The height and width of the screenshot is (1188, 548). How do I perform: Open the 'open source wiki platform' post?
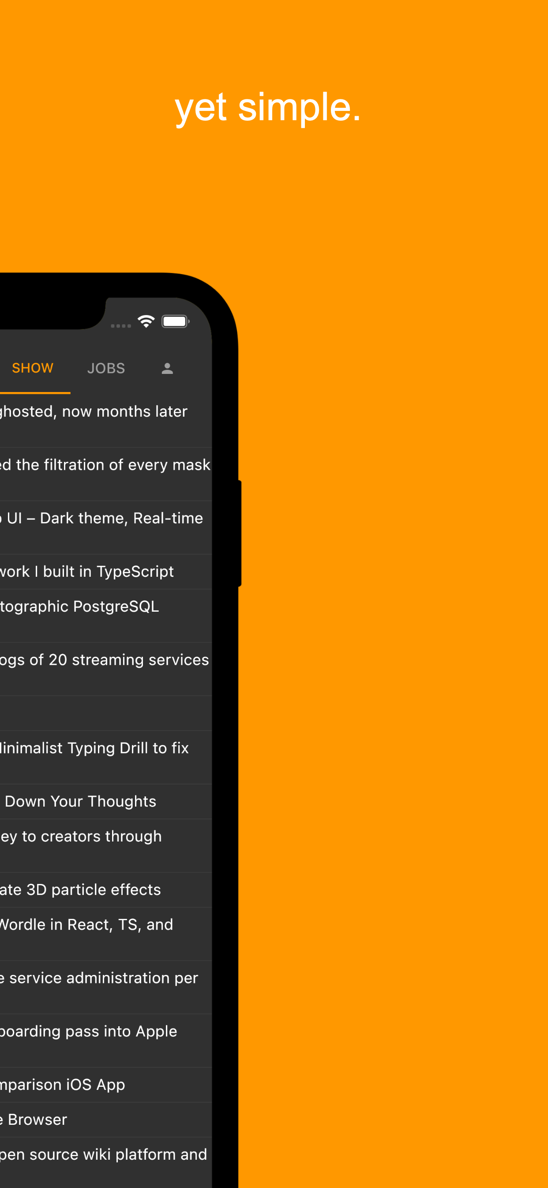coord(104,1154)
